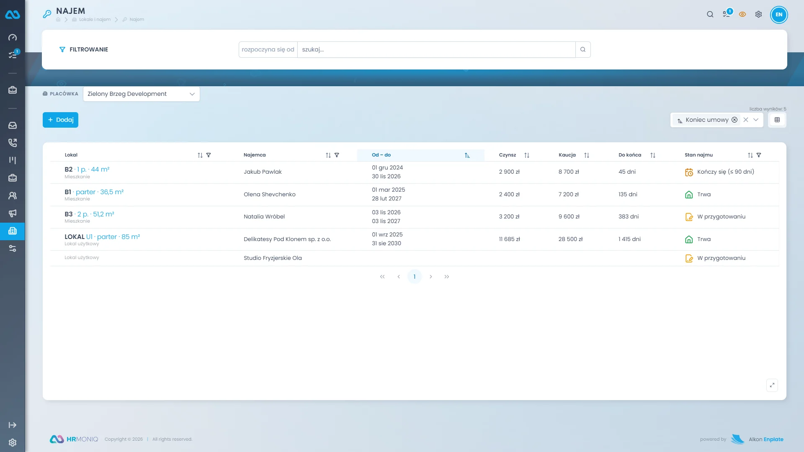This screenshot has height=452, width=804.
Task: Toggle sorting on the Czynsz column
Action: click(527, 155)
